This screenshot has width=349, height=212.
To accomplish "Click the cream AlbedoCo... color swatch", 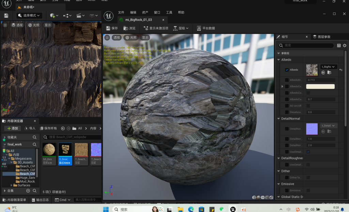I will pos(320,87).
